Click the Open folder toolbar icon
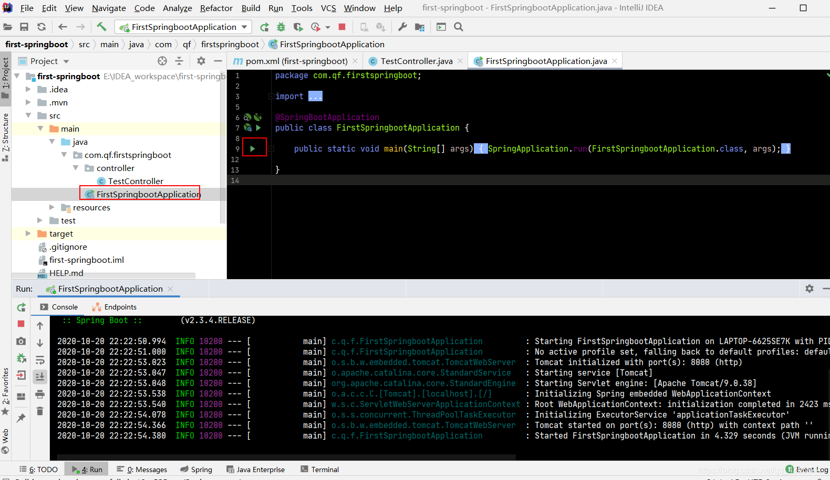The height and width of the screenshot is (480, 830). (7, 27)
